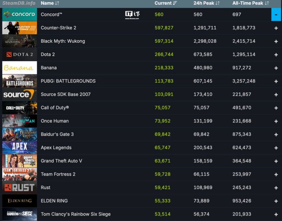282x221 pixels.
Task: Click the Concord game icon
Action: [19, 14]
